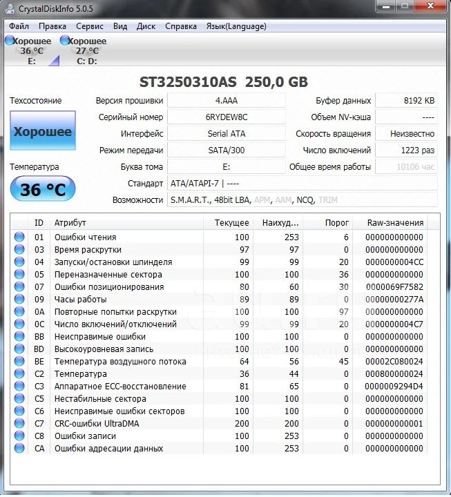Click the drive letter field E:
This screenshot has height=497, width=451.
[x=227, y=167]
